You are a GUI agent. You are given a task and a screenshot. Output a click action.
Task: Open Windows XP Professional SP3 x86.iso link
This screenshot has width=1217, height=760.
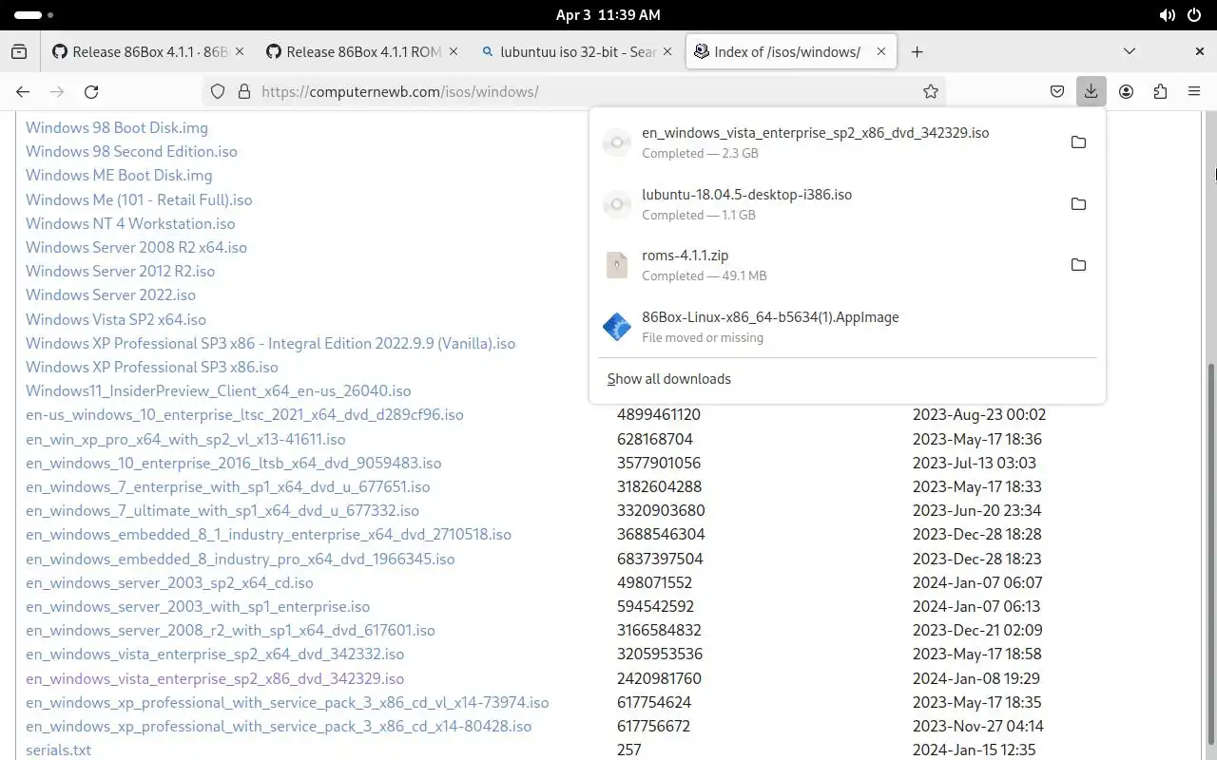(x=152, y=367)
